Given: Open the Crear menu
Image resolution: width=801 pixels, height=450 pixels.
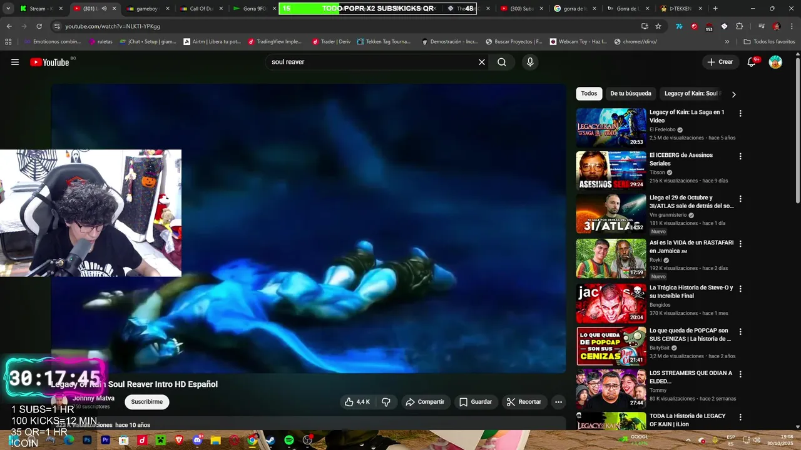Looking at the screenshot, I should click(x=720, y=62).
